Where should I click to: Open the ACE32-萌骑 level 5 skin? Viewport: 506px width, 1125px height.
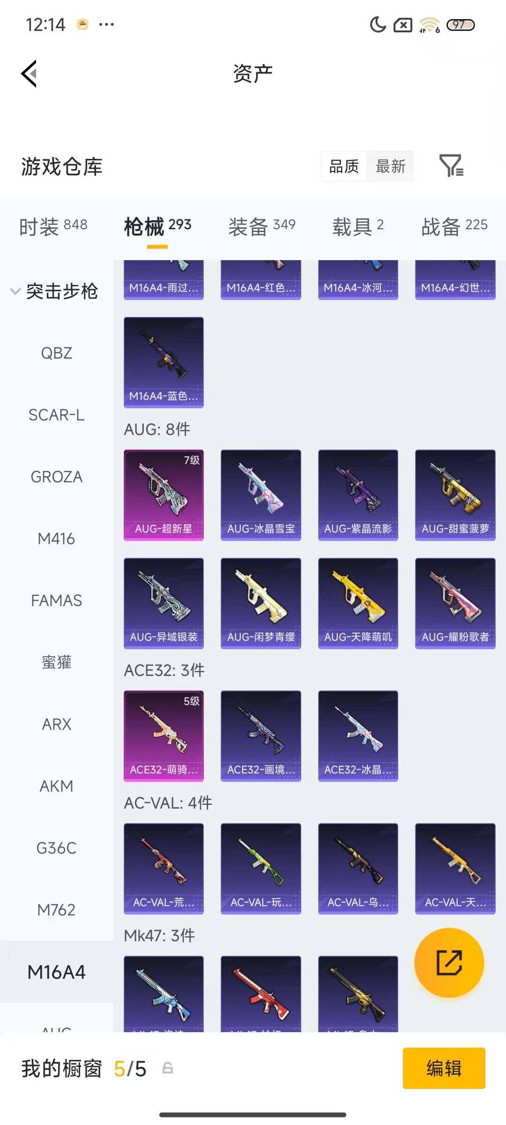pos(164,736)
